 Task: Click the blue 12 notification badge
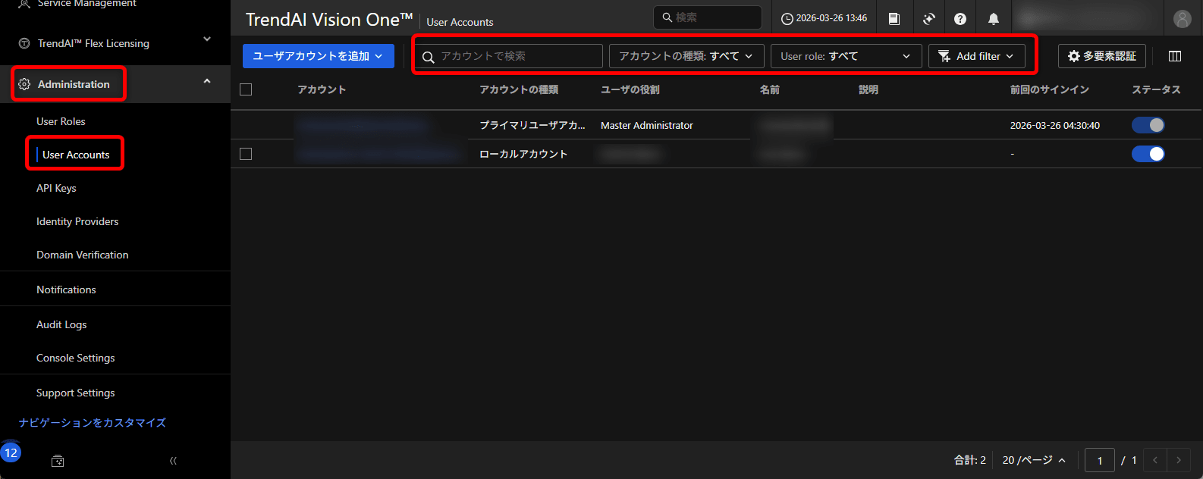pyautogui.click(x=11, y=452)
